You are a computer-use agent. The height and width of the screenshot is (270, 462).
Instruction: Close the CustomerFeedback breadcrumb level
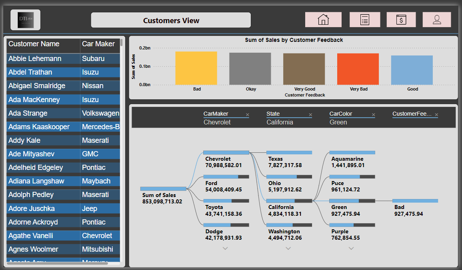(436, 114)
